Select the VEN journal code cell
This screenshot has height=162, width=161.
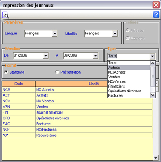(19, 107)
